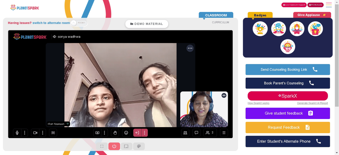Open more options beside leave button
The image size is (339, 155).
coord(145,133)
